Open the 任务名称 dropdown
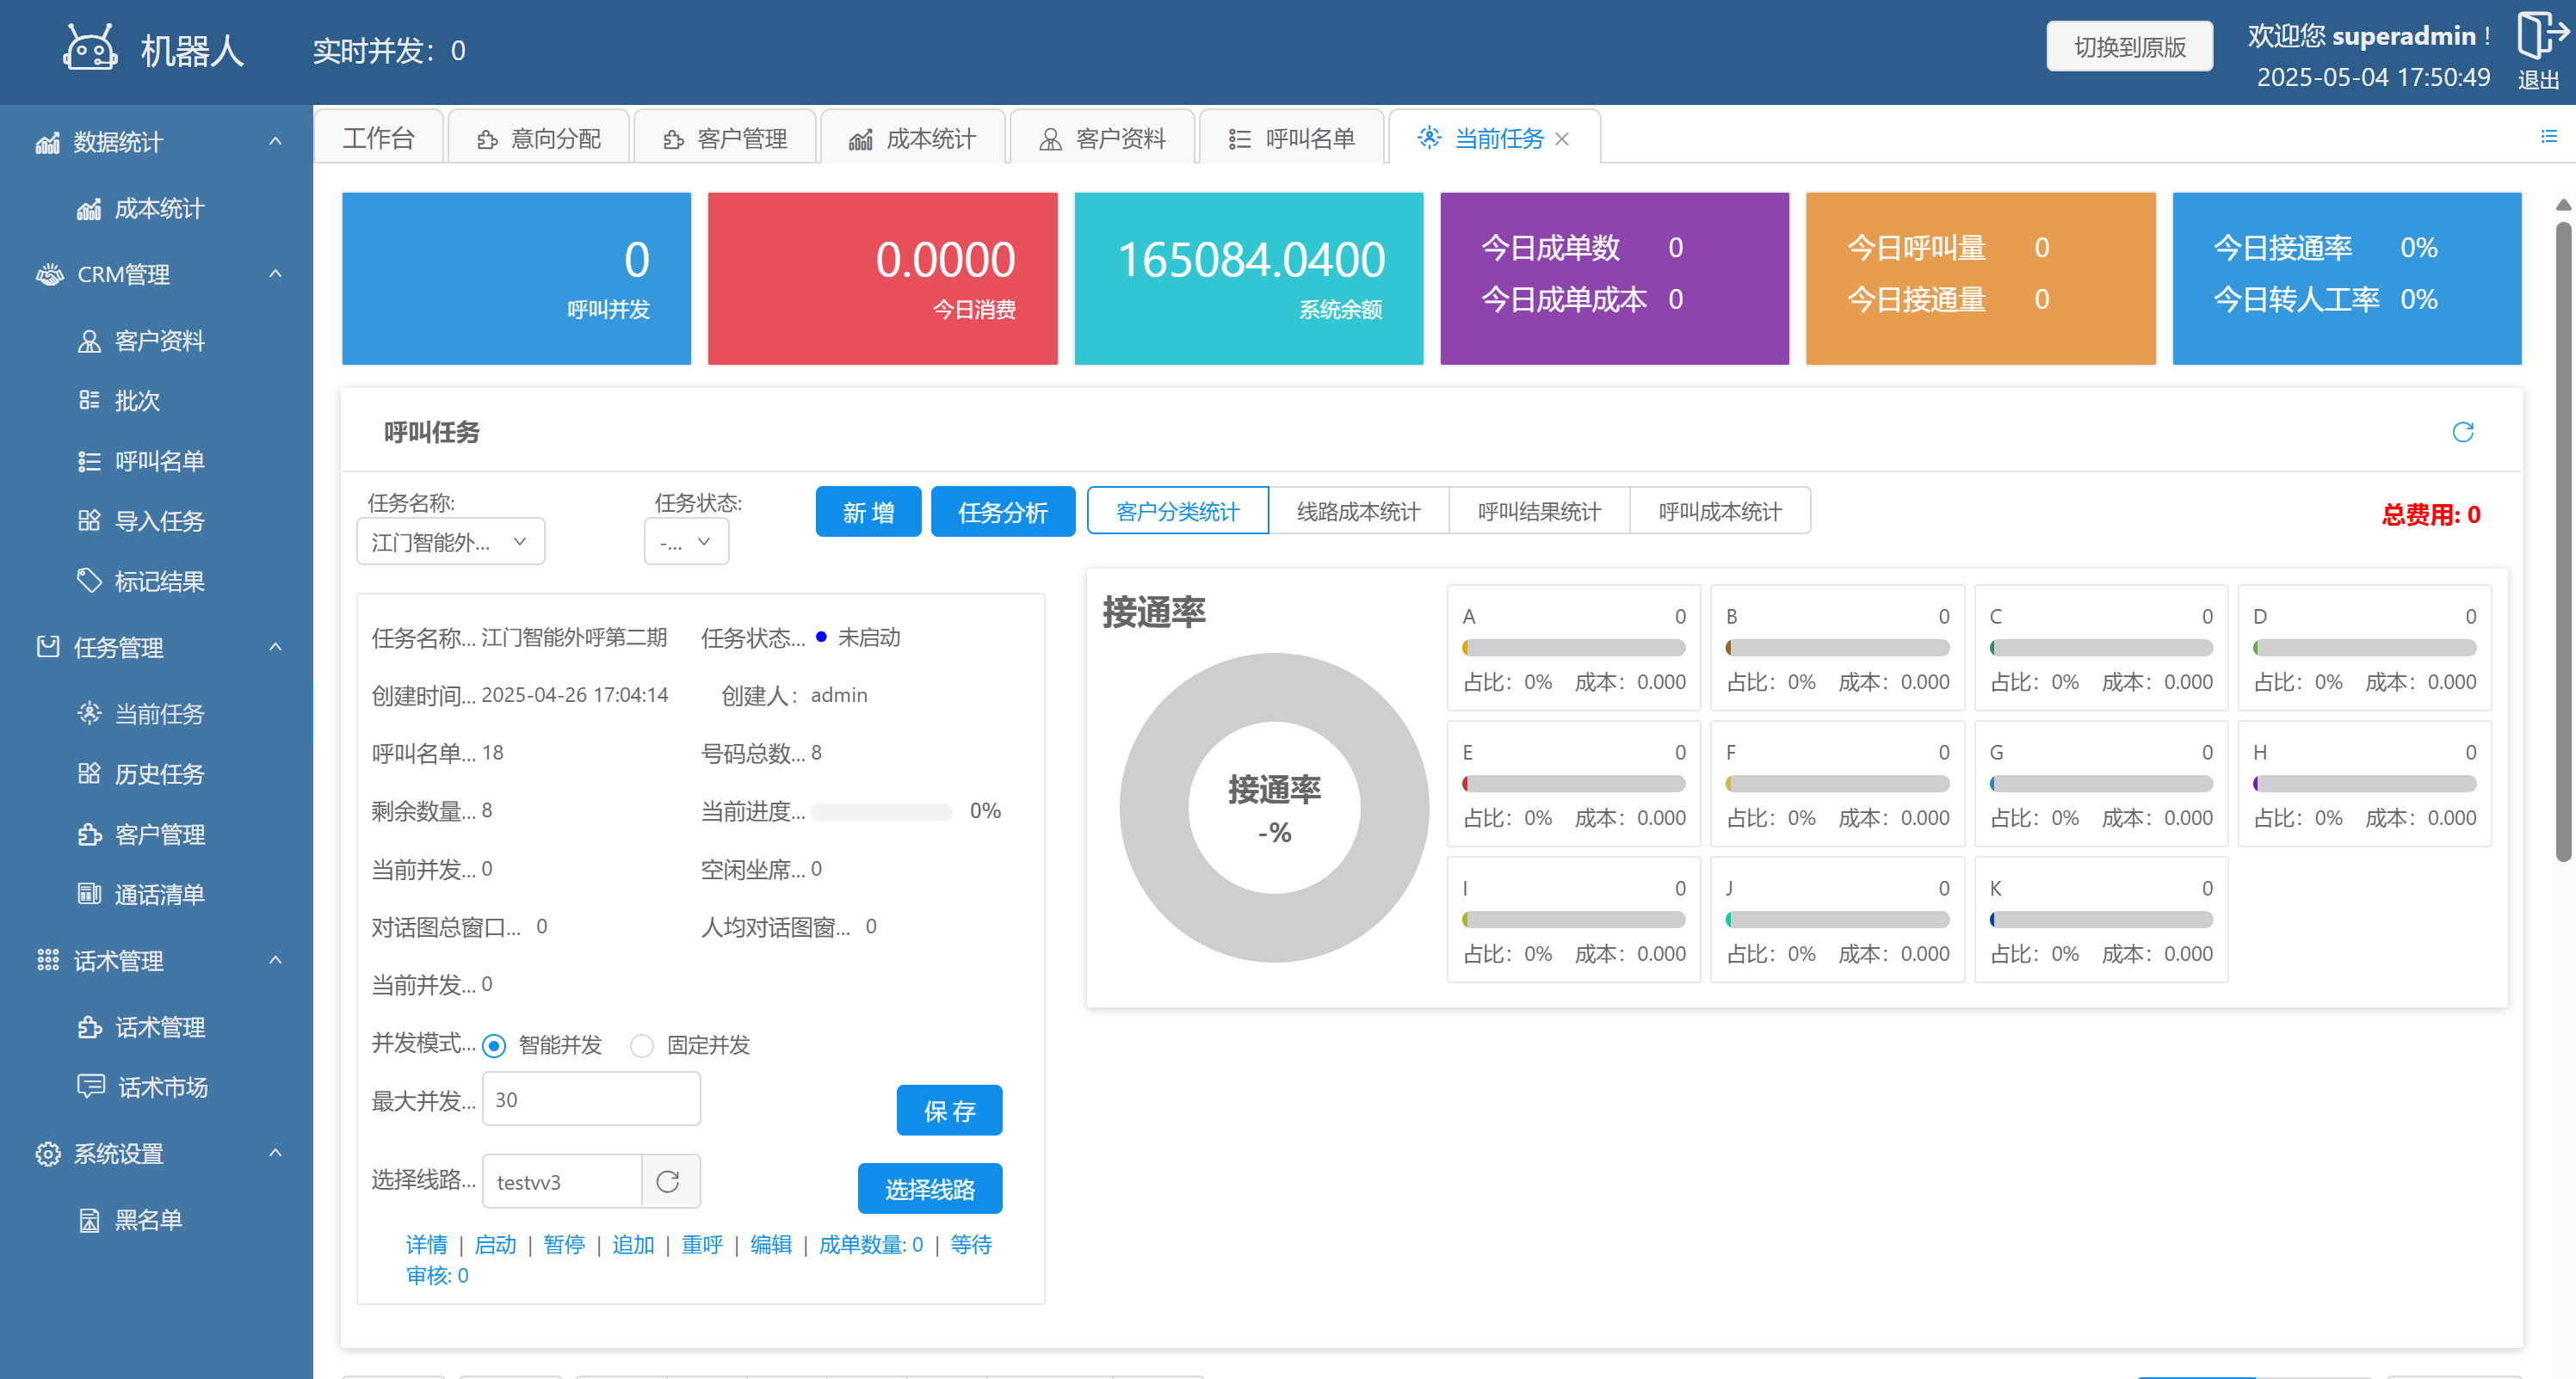This screenshot has height=1379, width=2576. (450, 542)
